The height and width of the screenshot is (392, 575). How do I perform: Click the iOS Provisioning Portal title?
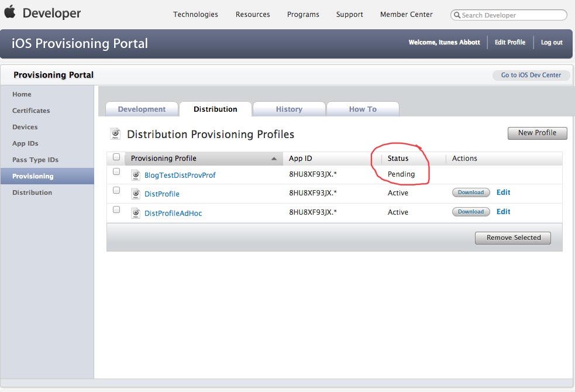pos(80,43)
